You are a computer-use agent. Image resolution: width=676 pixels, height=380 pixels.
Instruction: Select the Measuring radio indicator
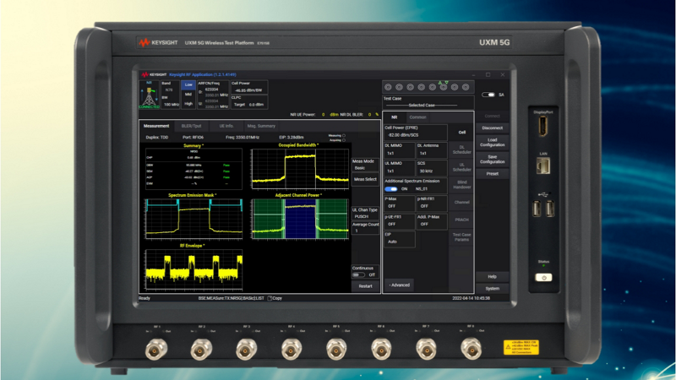[344, 136]
